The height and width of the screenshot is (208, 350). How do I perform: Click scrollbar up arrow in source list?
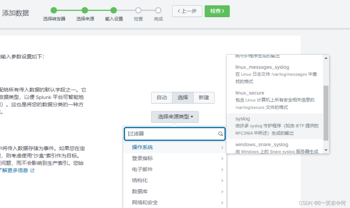[326, 58]
